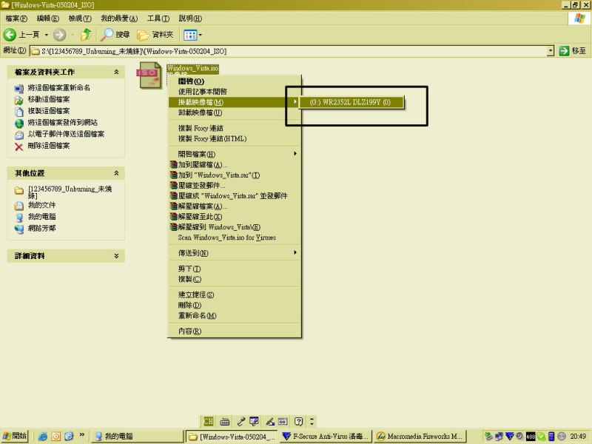Launch Internet Explorer from Quick Launch
592x444 pixels.
pyautogui.click(x=43, y=437)
